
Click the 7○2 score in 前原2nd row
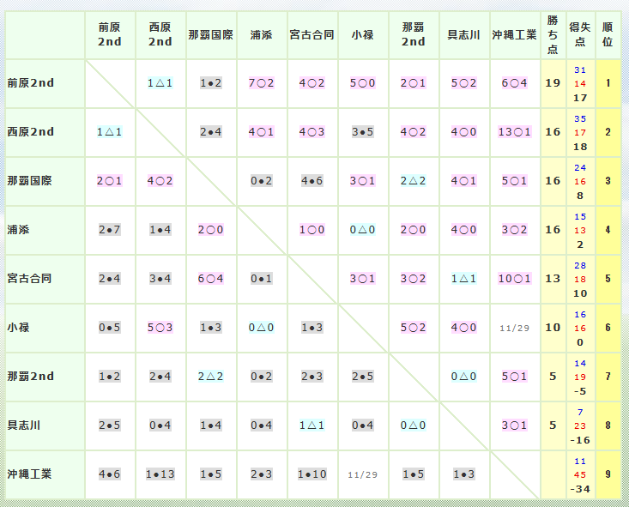click(262, 83)
